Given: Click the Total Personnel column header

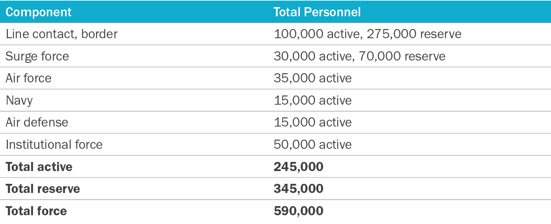Looking at the screenshot, I should pyautogui.click(x=317, y=12).
